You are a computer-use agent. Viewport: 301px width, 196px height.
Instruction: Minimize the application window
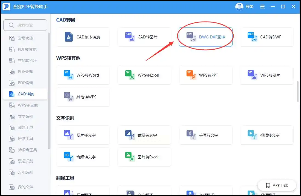pos(273,7)
